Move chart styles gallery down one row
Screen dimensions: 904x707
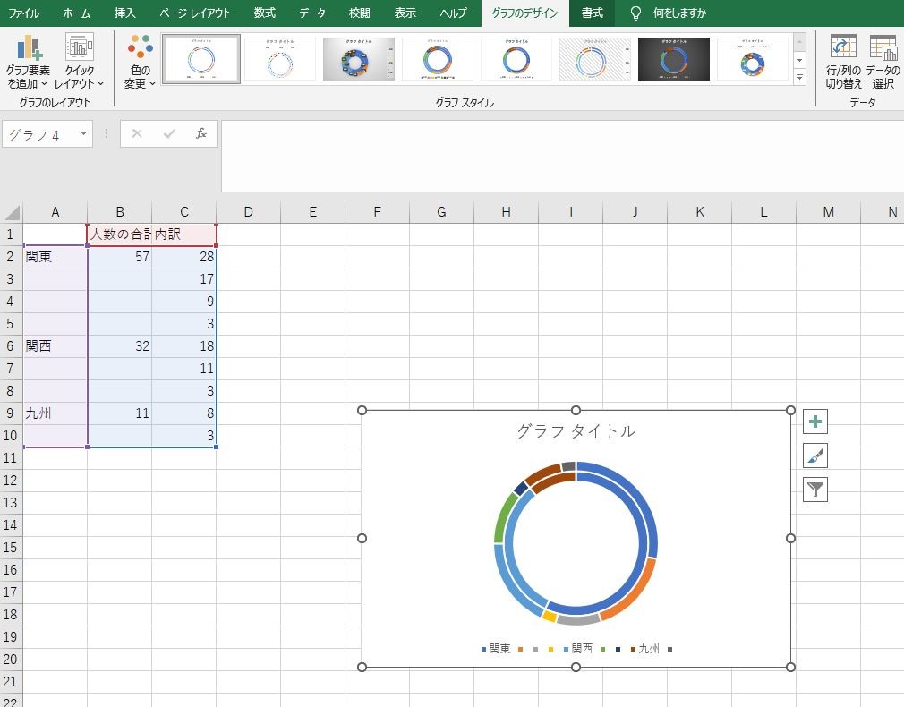click(799, 60)
